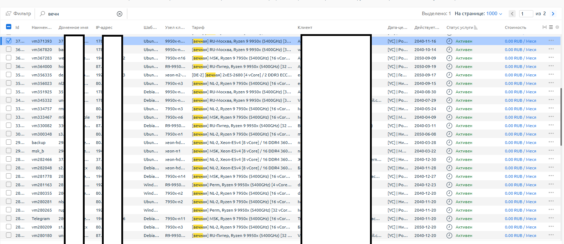Expand the actions menu for the backup row
This screenshot has height=244, width=564.
point(551,142)
